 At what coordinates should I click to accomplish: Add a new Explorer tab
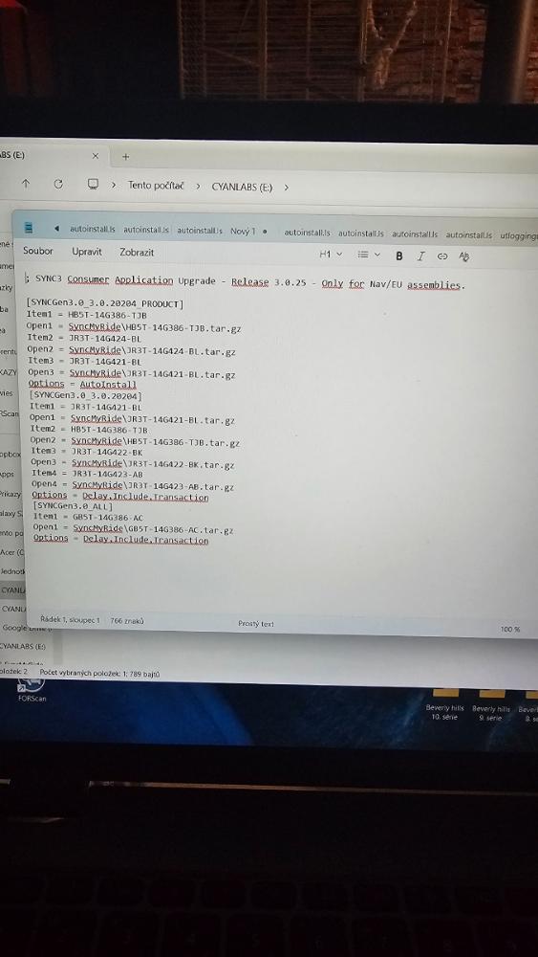pyautogui.click(x=125, y=157)
